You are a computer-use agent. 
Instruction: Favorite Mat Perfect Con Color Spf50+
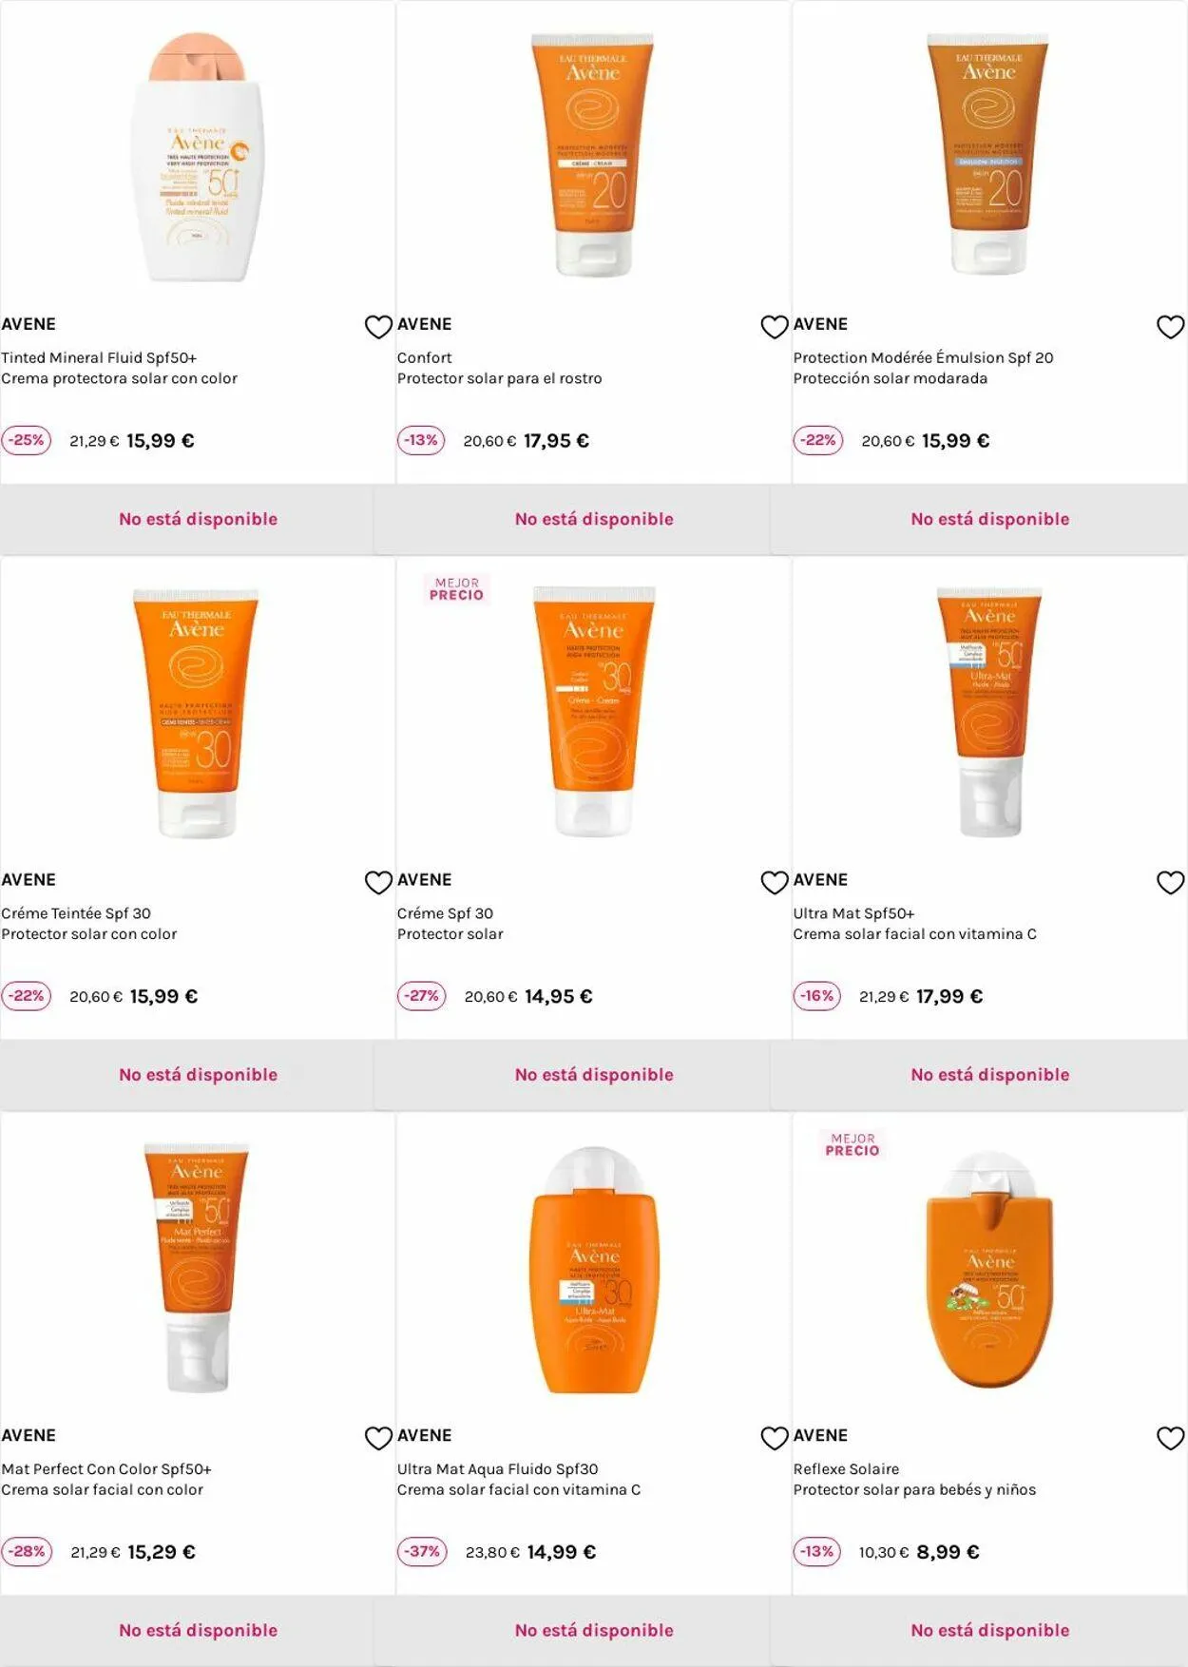[378, 1438]
